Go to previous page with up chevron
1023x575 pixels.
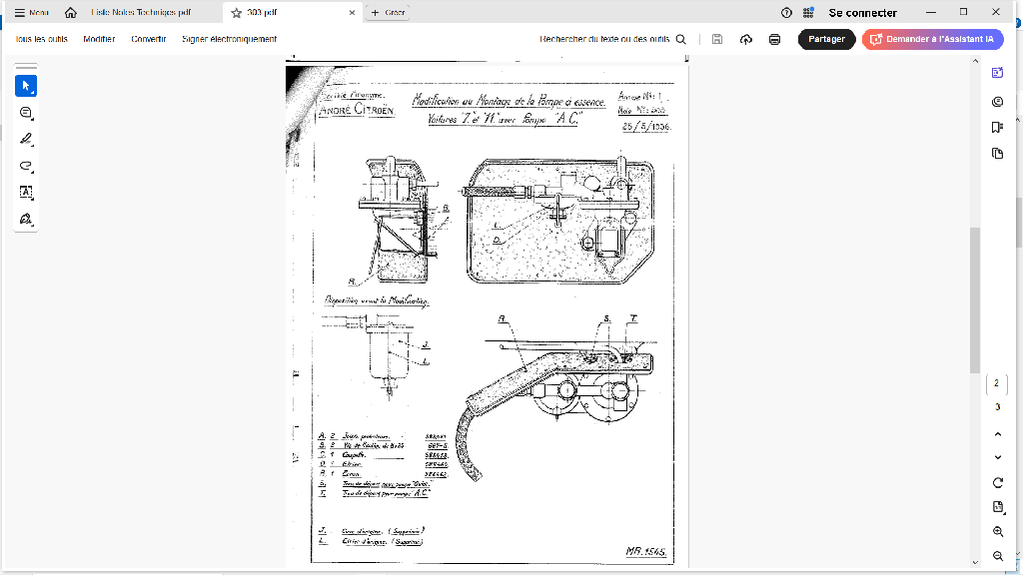pyautogui.click(x=998, y=434)
